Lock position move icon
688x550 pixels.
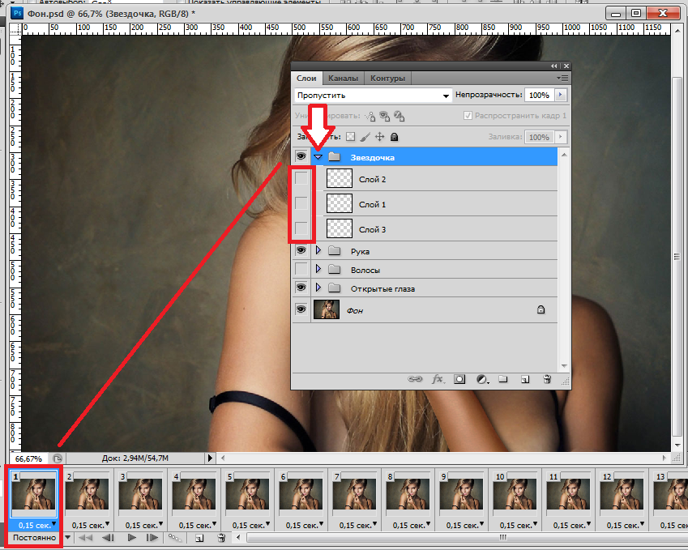tap(379, 137)
